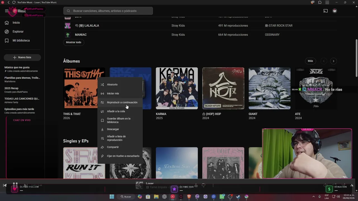358x201 pixels.
Task: Open the GIANT album cover
Action: click(270, 88)
